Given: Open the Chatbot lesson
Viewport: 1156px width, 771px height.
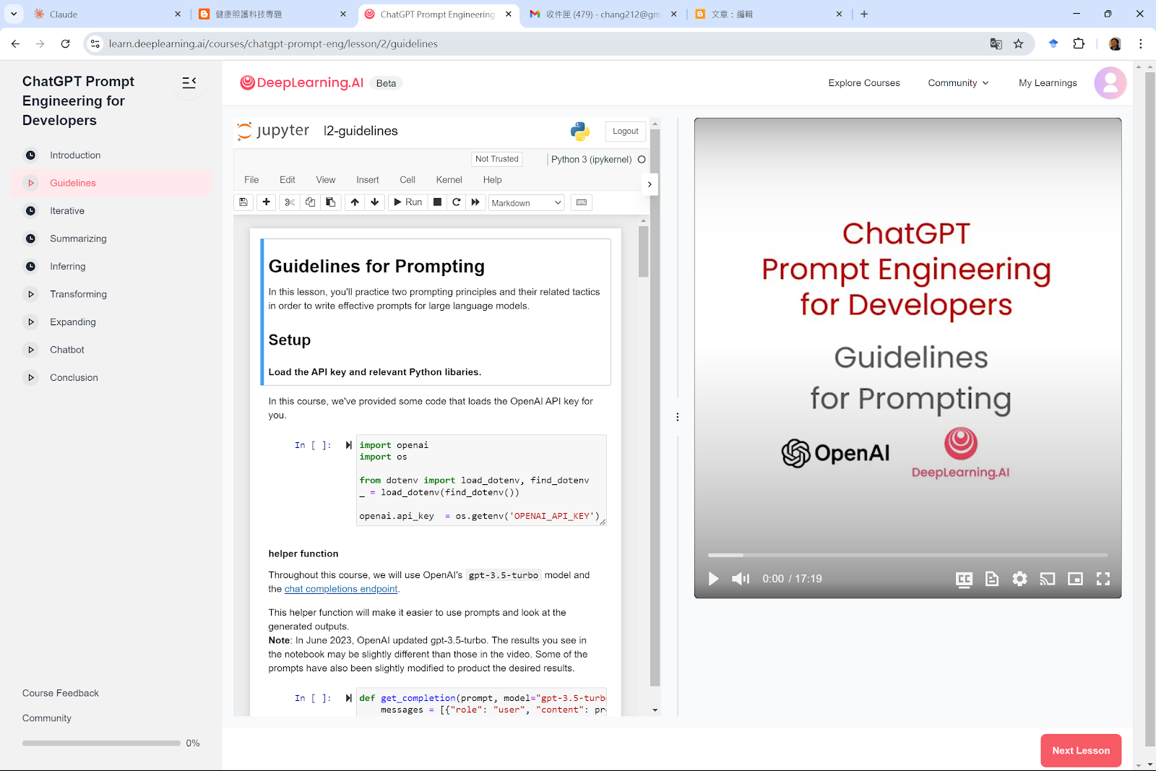Looking at the screenshot, I should (x=111, y=350).
